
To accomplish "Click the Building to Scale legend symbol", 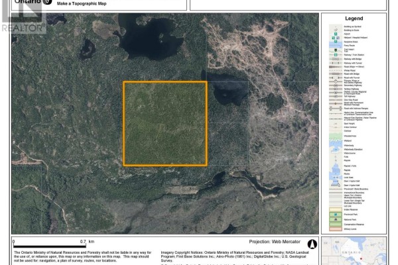I will pos(336,30).
